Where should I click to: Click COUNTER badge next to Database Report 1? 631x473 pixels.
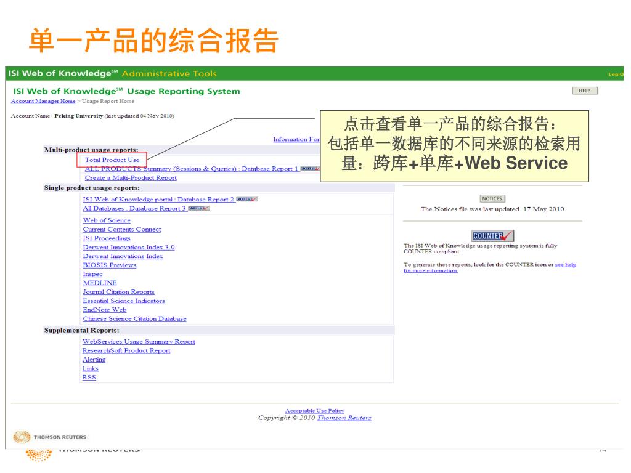click(x=310, y=169)
